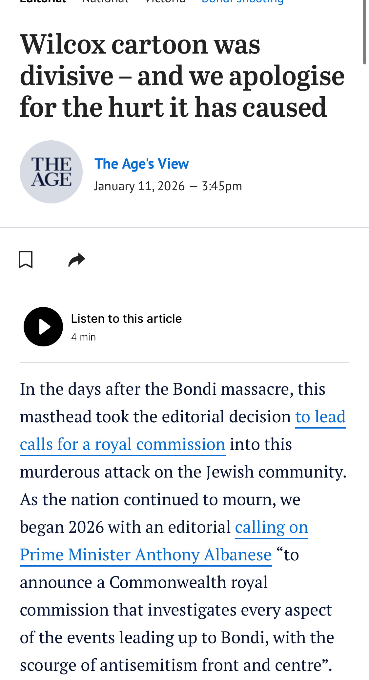369x680 pixels.
Task: Follow the 'Prime Minister Anthony Albanese' link
Action: point(146,555)
